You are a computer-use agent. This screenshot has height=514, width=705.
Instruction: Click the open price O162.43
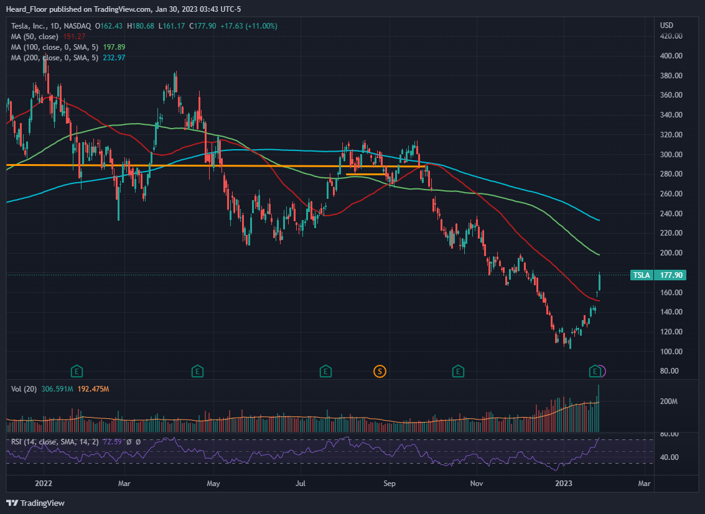tap(109, 26)
